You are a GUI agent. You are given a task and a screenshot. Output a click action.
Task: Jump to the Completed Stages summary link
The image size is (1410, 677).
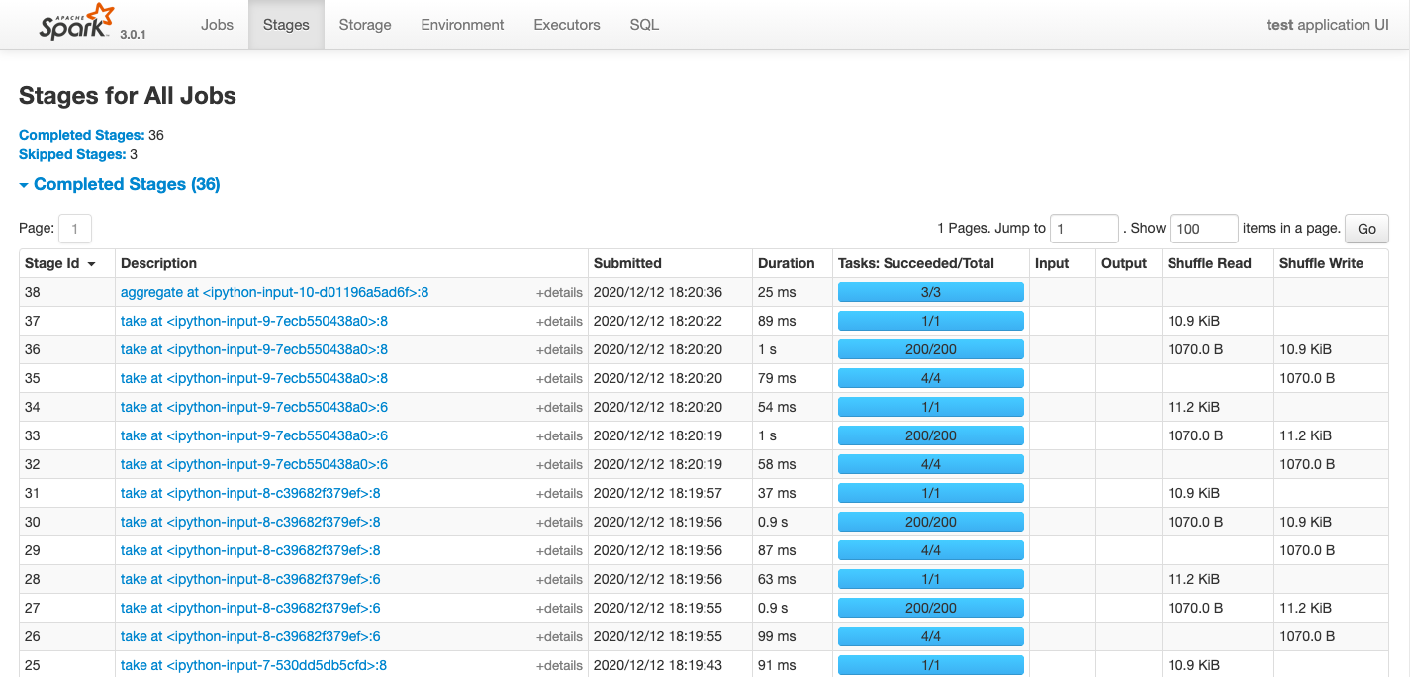(81, 135)
